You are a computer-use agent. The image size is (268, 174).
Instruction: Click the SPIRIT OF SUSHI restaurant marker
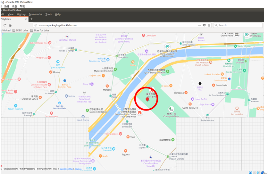coord(40,97)
